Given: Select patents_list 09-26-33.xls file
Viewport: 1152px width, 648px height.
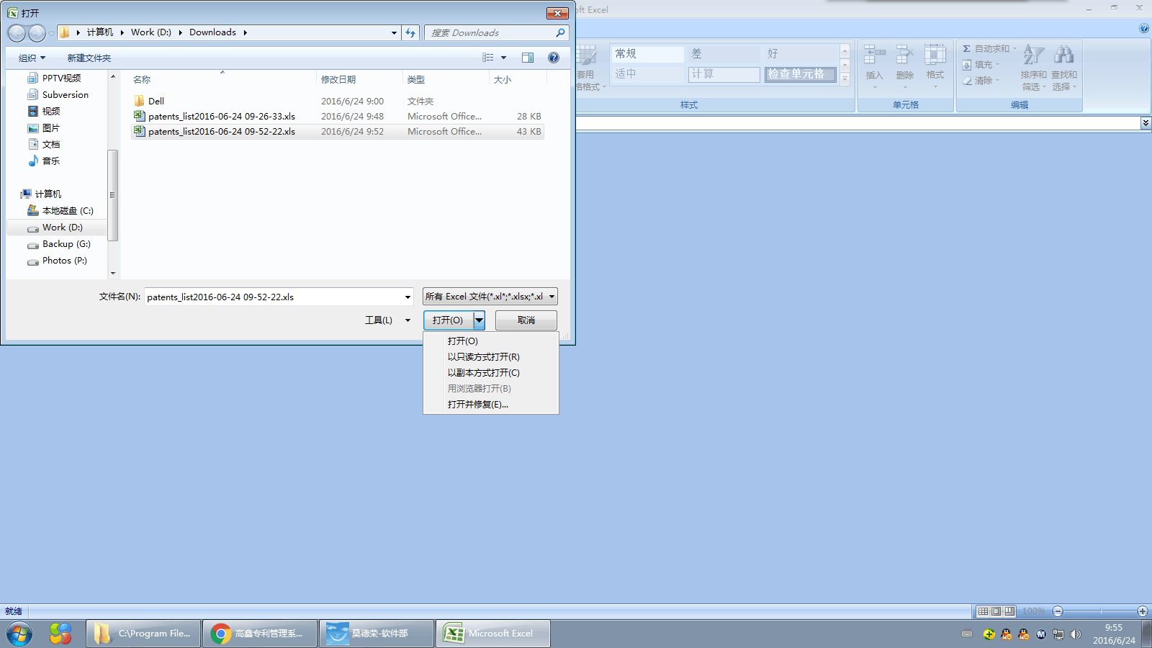Looking at the screenshot, I should click(221, 117).
